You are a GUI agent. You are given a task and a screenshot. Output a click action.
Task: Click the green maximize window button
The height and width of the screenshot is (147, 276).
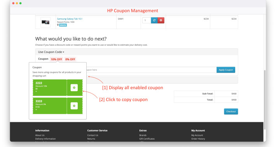tap(21, 3)
